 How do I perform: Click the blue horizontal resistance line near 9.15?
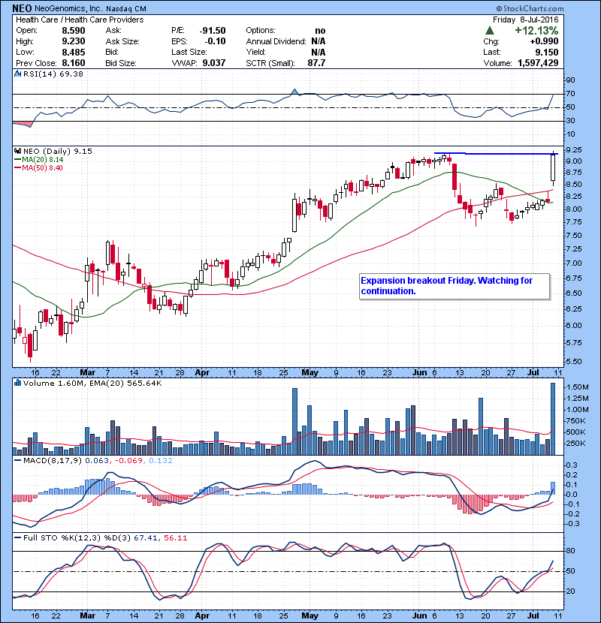click(496, 153)
